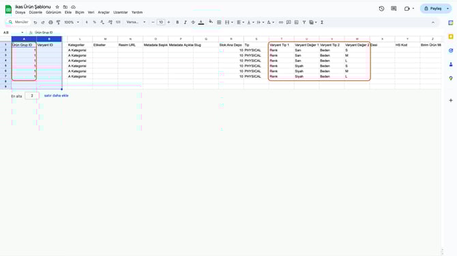Open the vertical align dropdown
This screenshot has height=256, width=457.
tap(250, 22)
